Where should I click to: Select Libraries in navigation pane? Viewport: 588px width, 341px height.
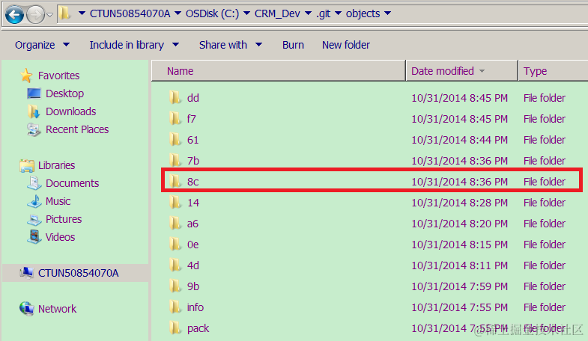point(57,165)
